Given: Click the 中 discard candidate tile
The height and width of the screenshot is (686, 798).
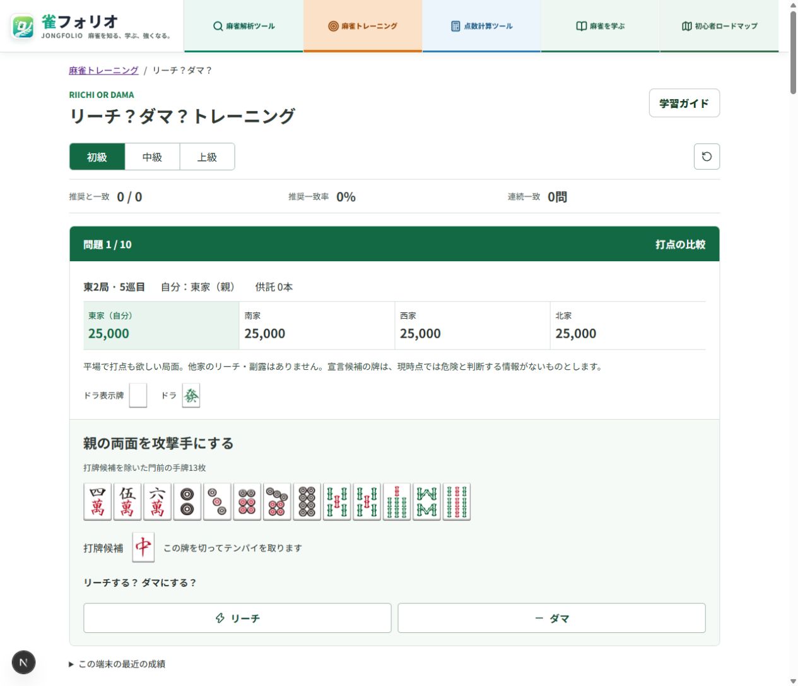Looking at the screenshot, I should (143, 547).
